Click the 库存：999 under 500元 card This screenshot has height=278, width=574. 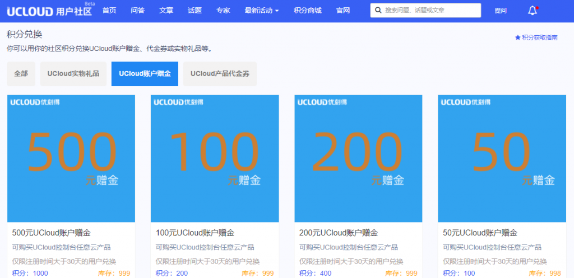click(114, 274)
